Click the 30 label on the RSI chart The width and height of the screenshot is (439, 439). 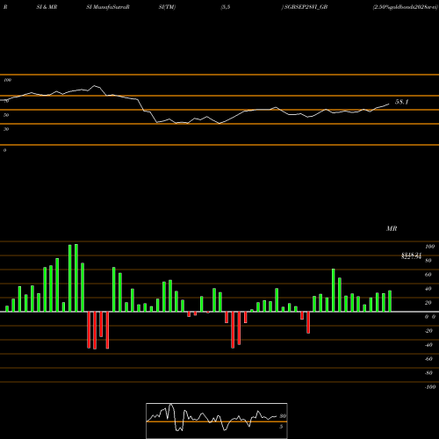click(6, 129)
